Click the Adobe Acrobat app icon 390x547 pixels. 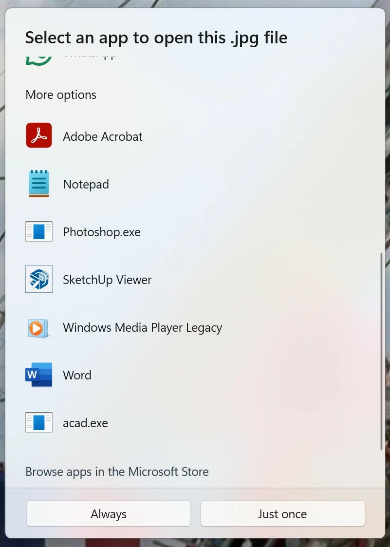39,135
